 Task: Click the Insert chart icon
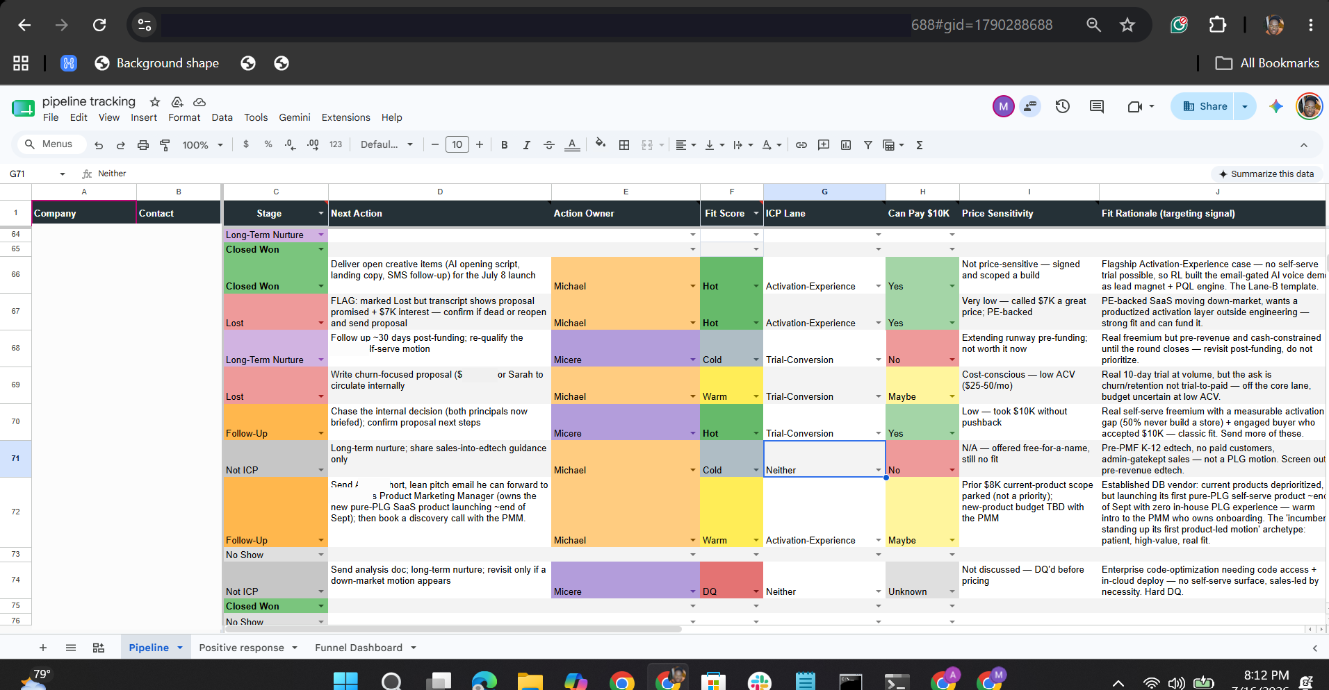pyautogui.click(x=846, y=145)
